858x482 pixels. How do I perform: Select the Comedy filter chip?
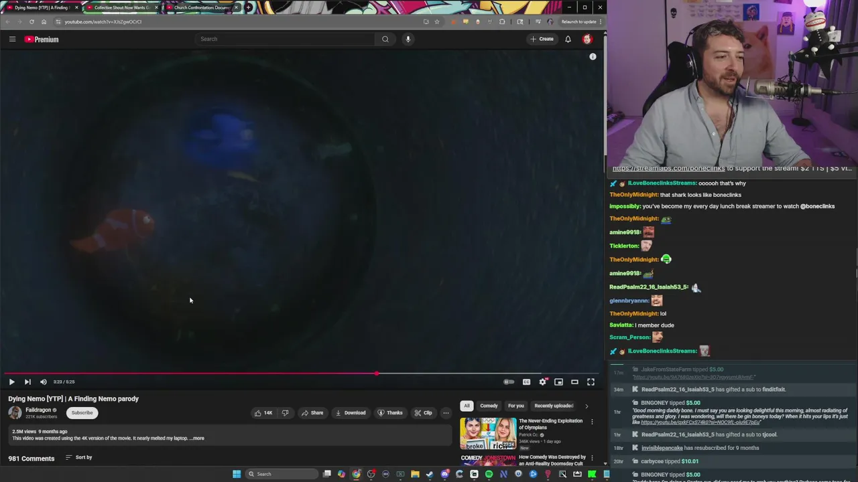(489, 406)
